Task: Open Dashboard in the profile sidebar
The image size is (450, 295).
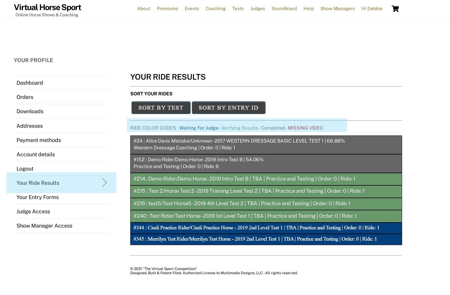Action: point(30,83)
